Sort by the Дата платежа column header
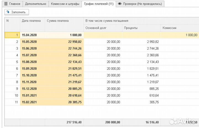Image resolution: width=199 pixels, height=128 pixels. tap(32, 21)
